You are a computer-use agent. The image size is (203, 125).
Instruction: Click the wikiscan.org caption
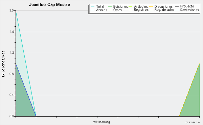(101, 122)
